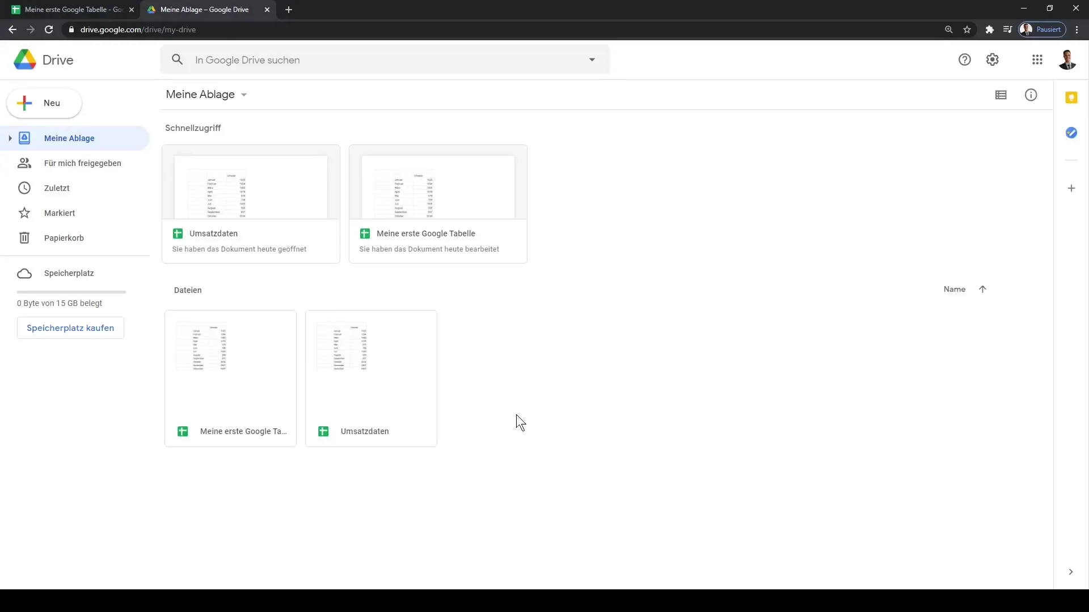Click Sheets icon of Umsatzdaten file in Dateien
Image resolution: width=1089 pixels, height=612 pixels.
tap(323, 431)
